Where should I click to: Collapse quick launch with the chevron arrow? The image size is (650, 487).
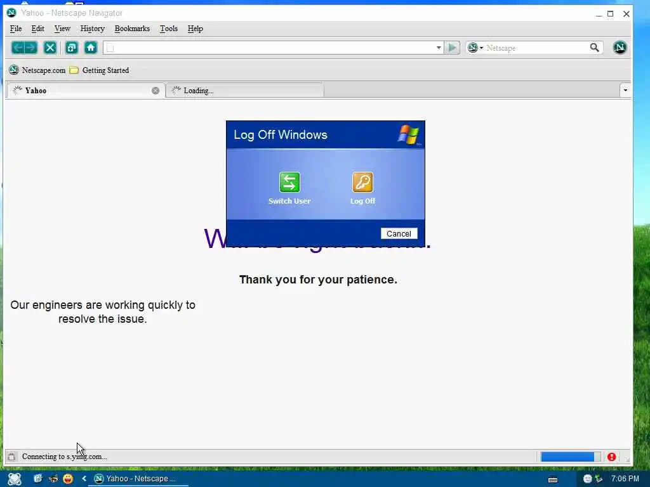coord(84,479)
